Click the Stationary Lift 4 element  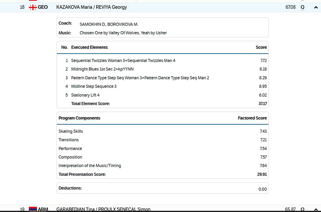85,95
